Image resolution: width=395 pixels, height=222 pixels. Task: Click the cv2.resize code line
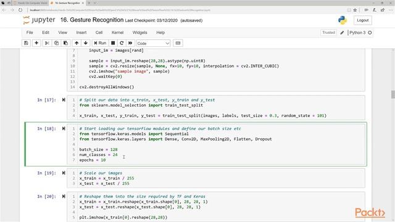coord(184,66)
